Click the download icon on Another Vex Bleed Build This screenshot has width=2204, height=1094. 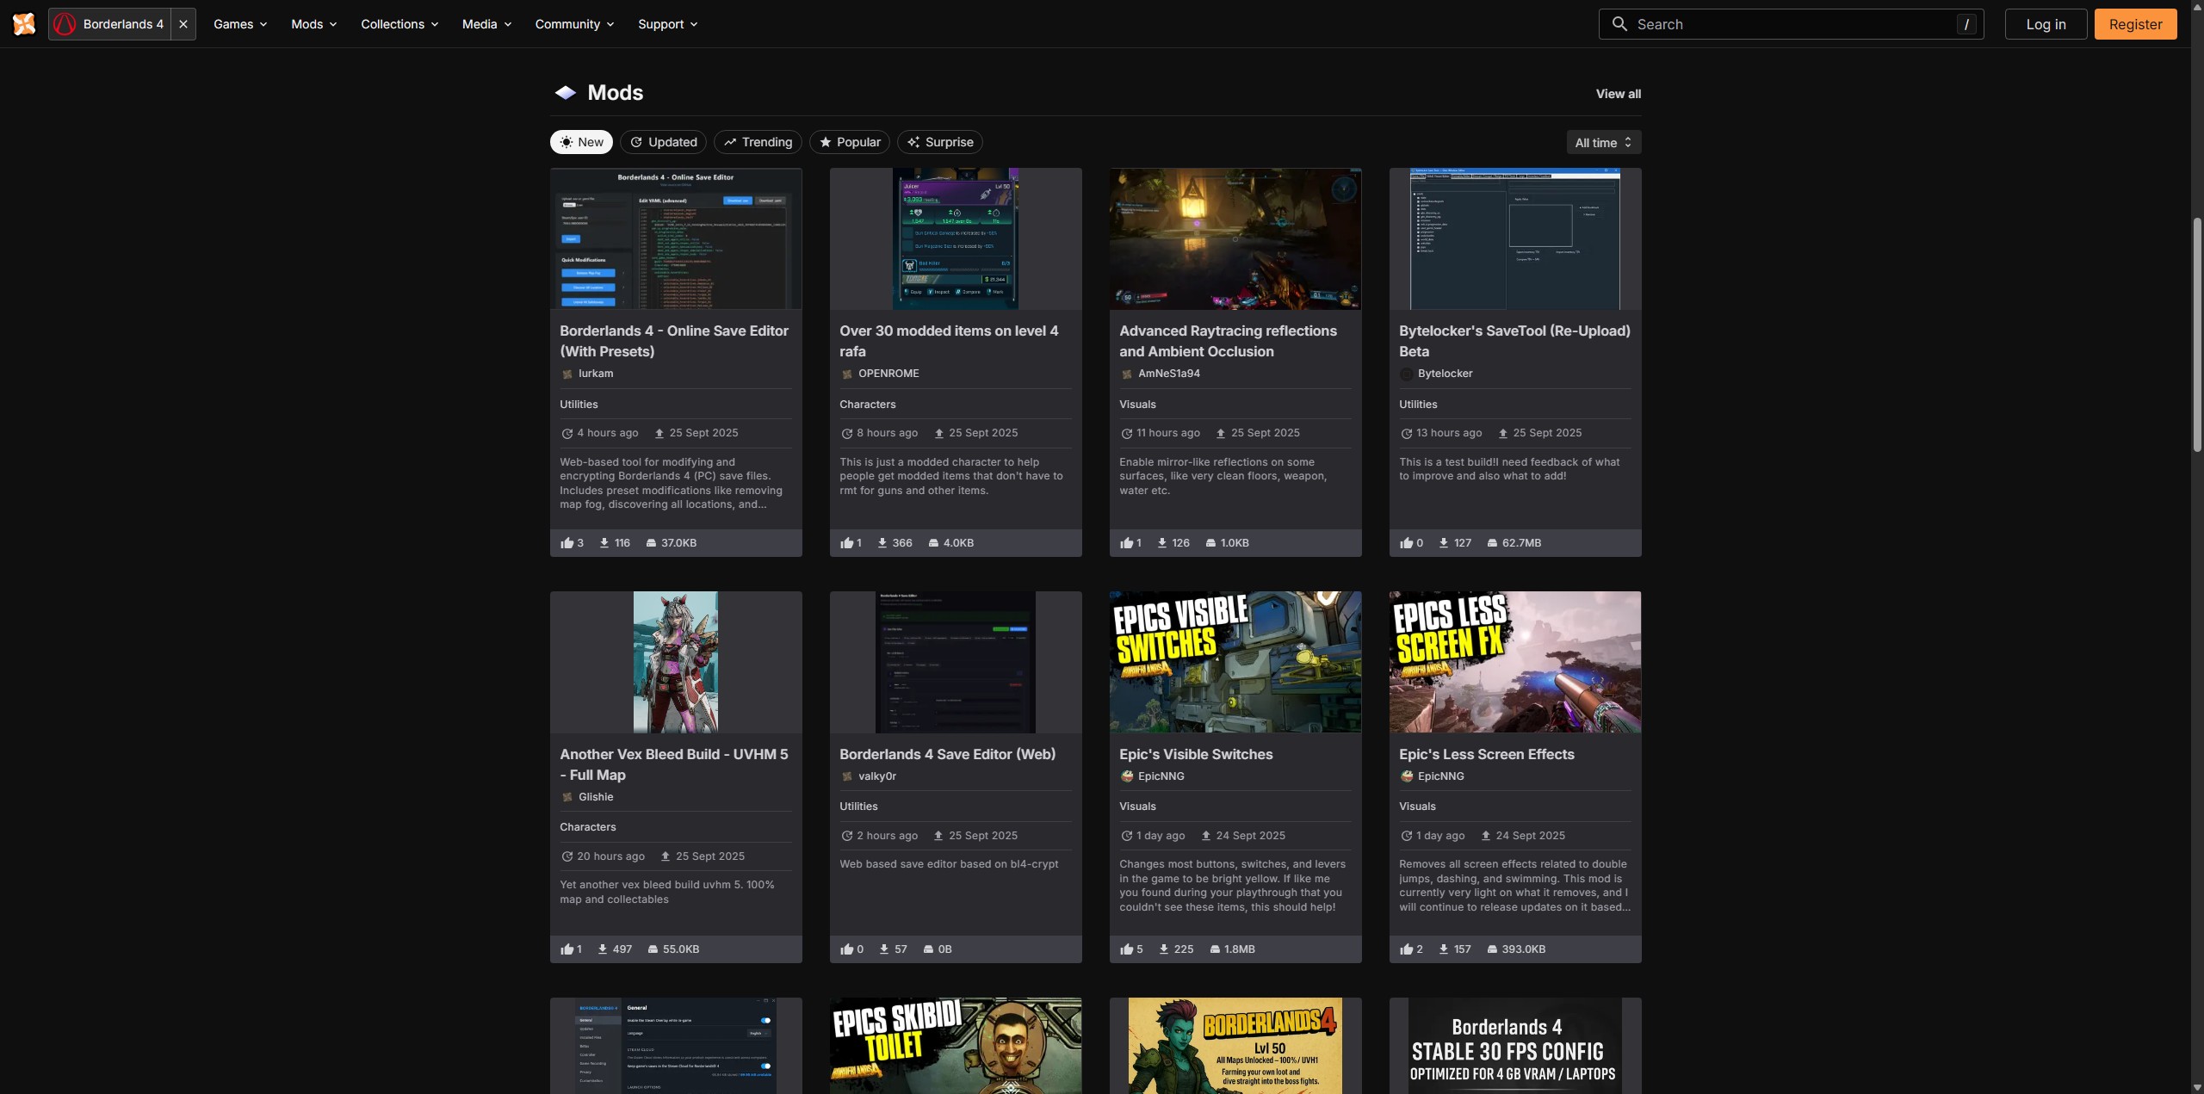tap(603, 949)
